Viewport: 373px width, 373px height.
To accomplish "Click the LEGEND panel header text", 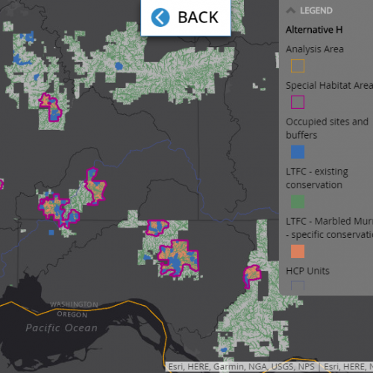I will (316, 10).
